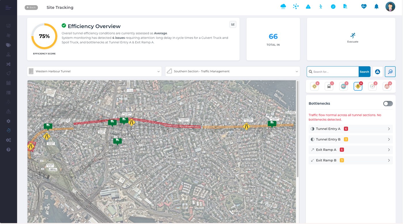Toggle the bus filter with badge 1

coord(329,86)
